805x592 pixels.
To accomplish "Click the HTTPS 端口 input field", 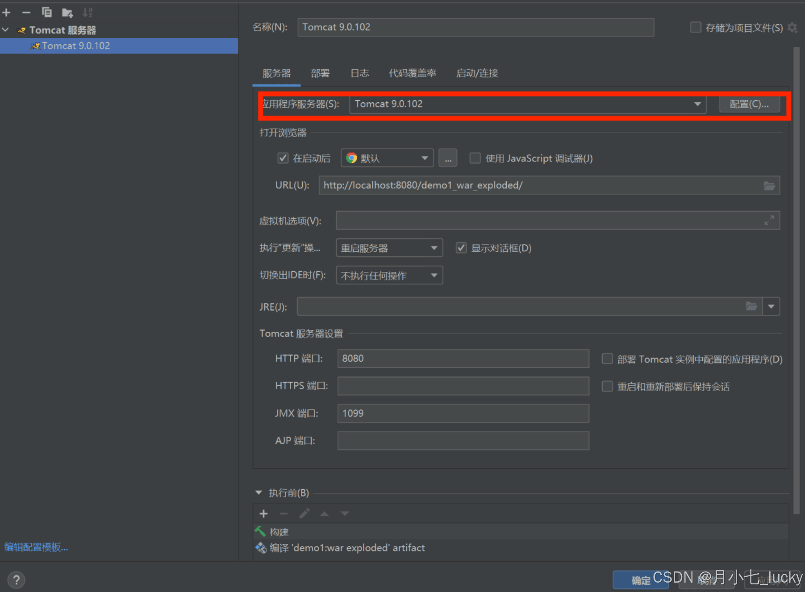I will click(x=463, y=386).
